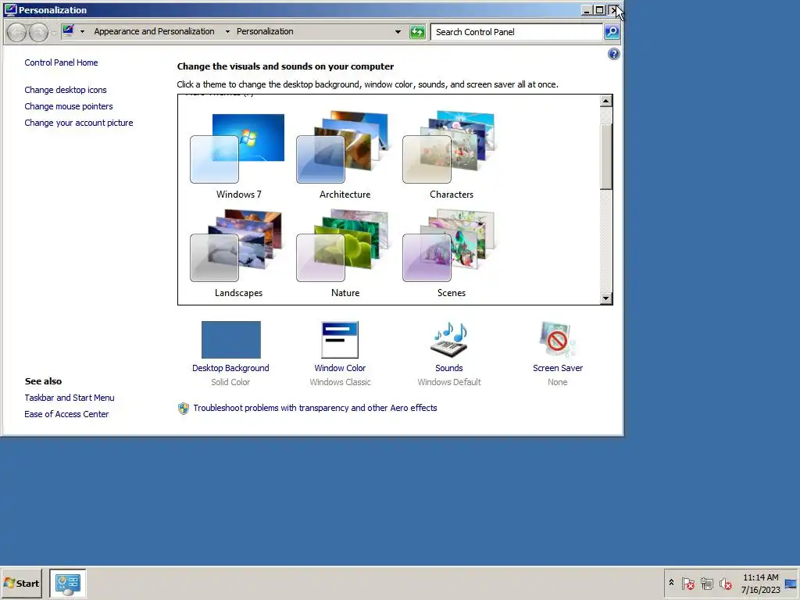Click the theme list scroll up arrow
The width and height of the screenshot is (800, 600).
(605, 101)
